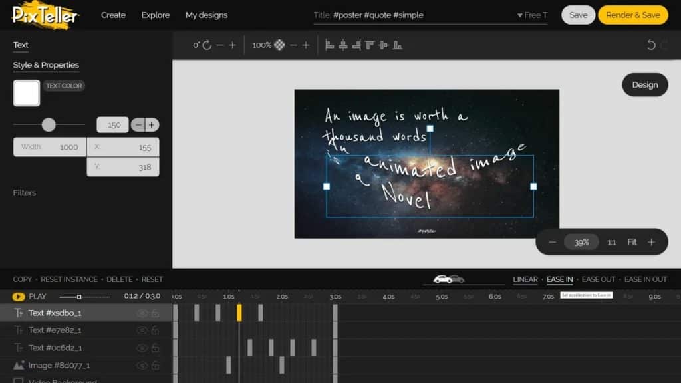681x383 pixels.
Task: Click the text type icon of Text #xsdbo_1
Action: point(19,313)
